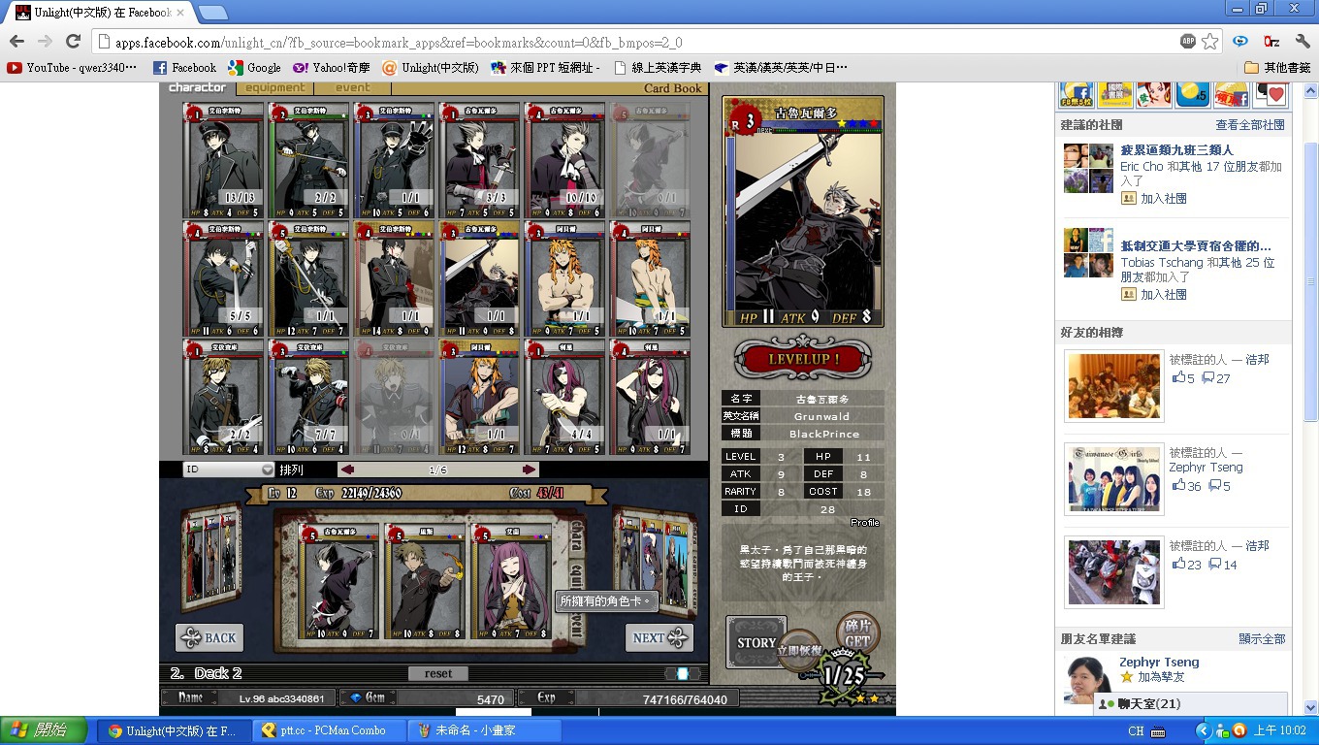Select the 7/7 character card
Screen dimensions: 1319x745
pos(308,396)
